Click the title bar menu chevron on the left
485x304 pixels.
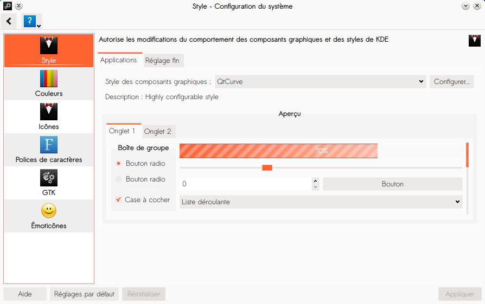(x=18, y=6)
